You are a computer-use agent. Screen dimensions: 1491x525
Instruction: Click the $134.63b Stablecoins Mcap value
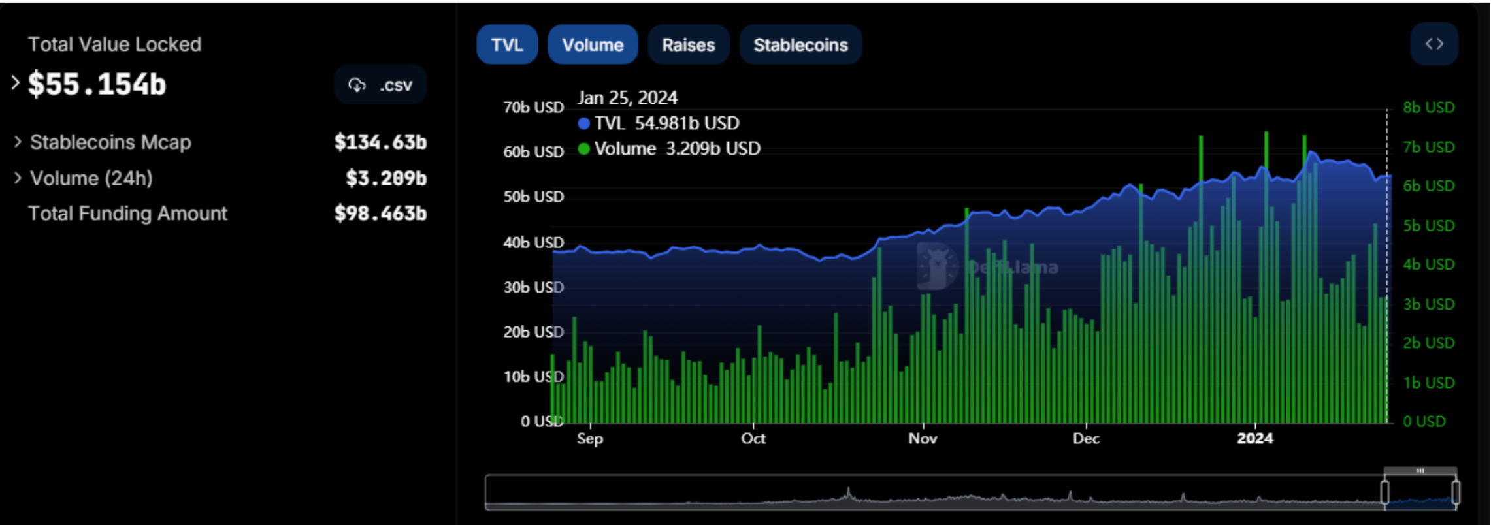380,142
